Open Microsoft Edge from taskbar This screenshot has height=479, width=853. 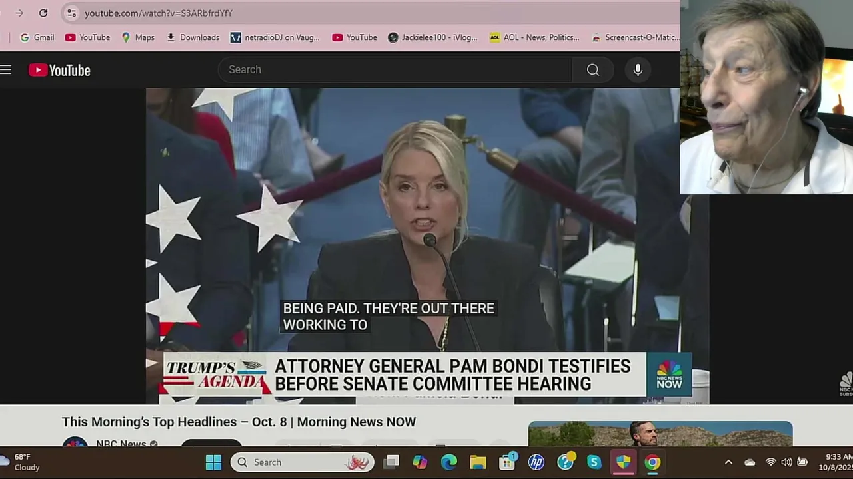(x=449, y=462)
